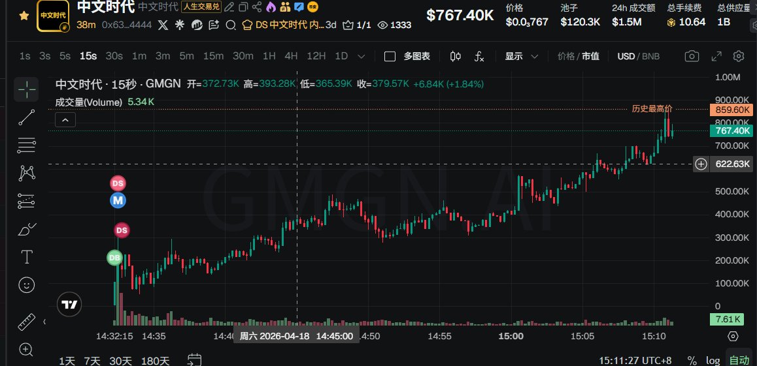This screenshot has width=757, height=366.
Task: Select the 180天 range button
Action: tap(156, 360)
